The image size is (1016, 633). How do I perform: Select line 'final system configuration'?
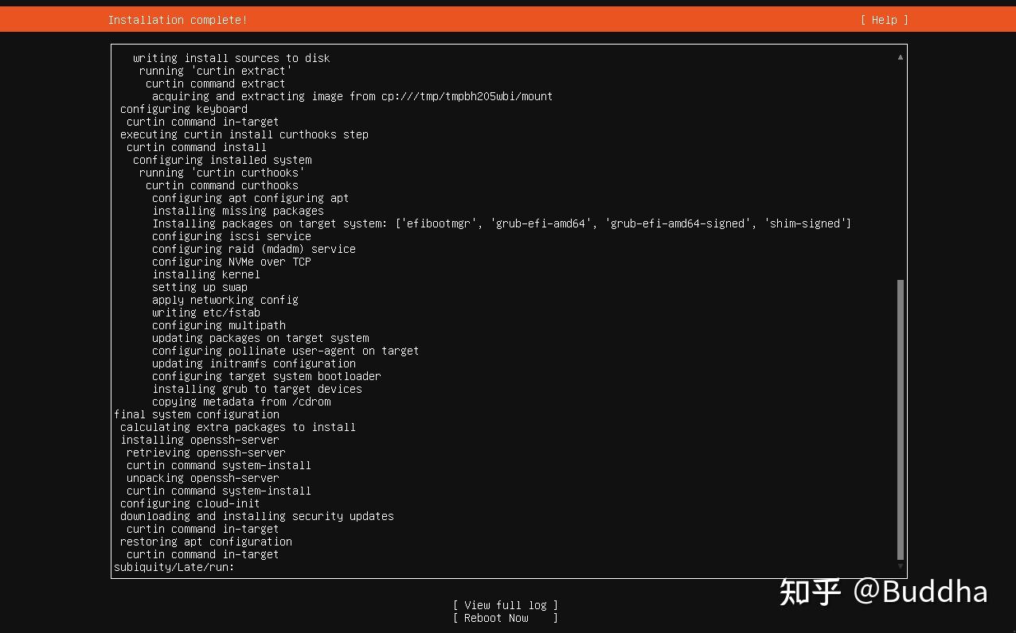[x=197, y=414]
